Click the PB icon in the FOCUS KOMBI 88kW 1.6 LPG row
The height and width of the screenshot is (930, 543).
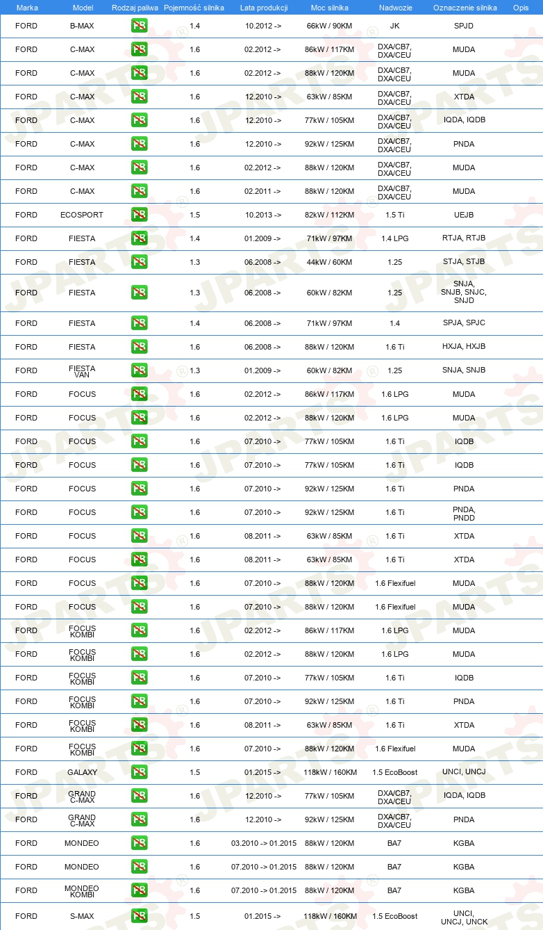(x=140, y=654)
